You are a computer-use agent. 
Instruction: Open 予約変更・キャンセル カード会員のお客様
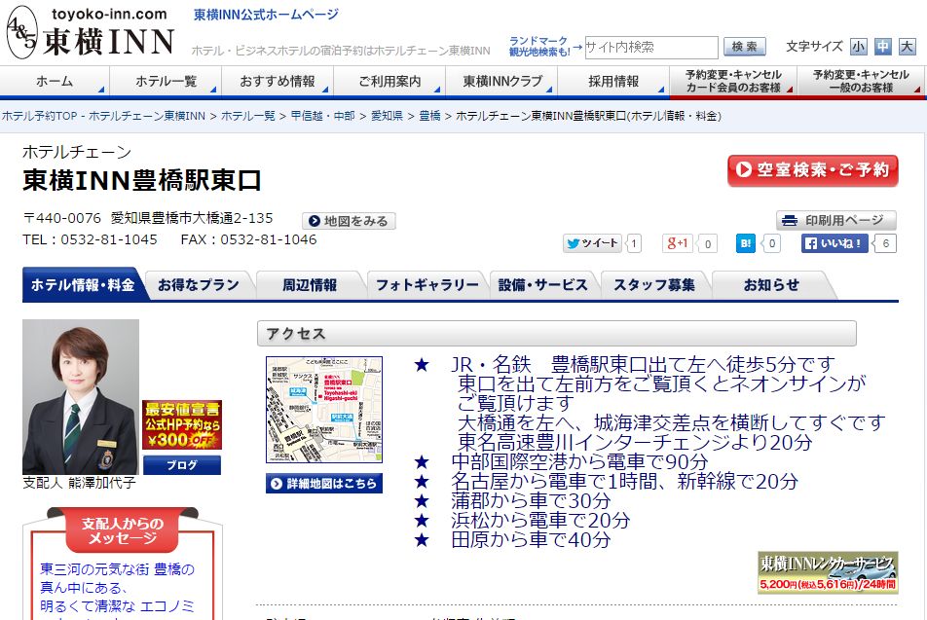(733, 82)
